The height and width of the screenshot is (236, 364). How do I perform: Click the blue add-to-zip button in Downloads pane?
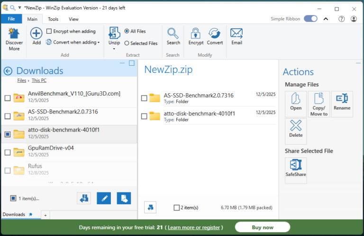[x=124, y=198]
